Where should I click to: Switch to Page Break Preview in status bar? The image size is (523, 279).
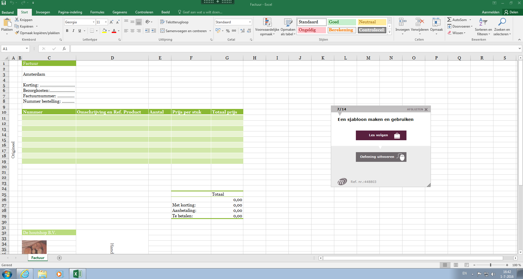pyautogui.click(x=466, y=265)
